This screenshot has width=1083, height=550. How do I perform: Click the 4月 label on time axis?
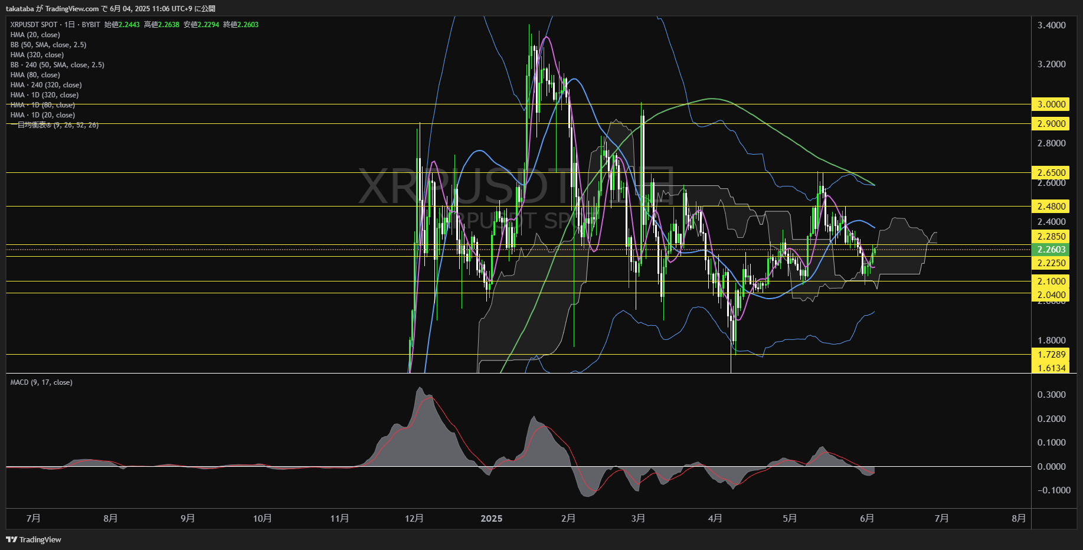(x=715, y=518)
